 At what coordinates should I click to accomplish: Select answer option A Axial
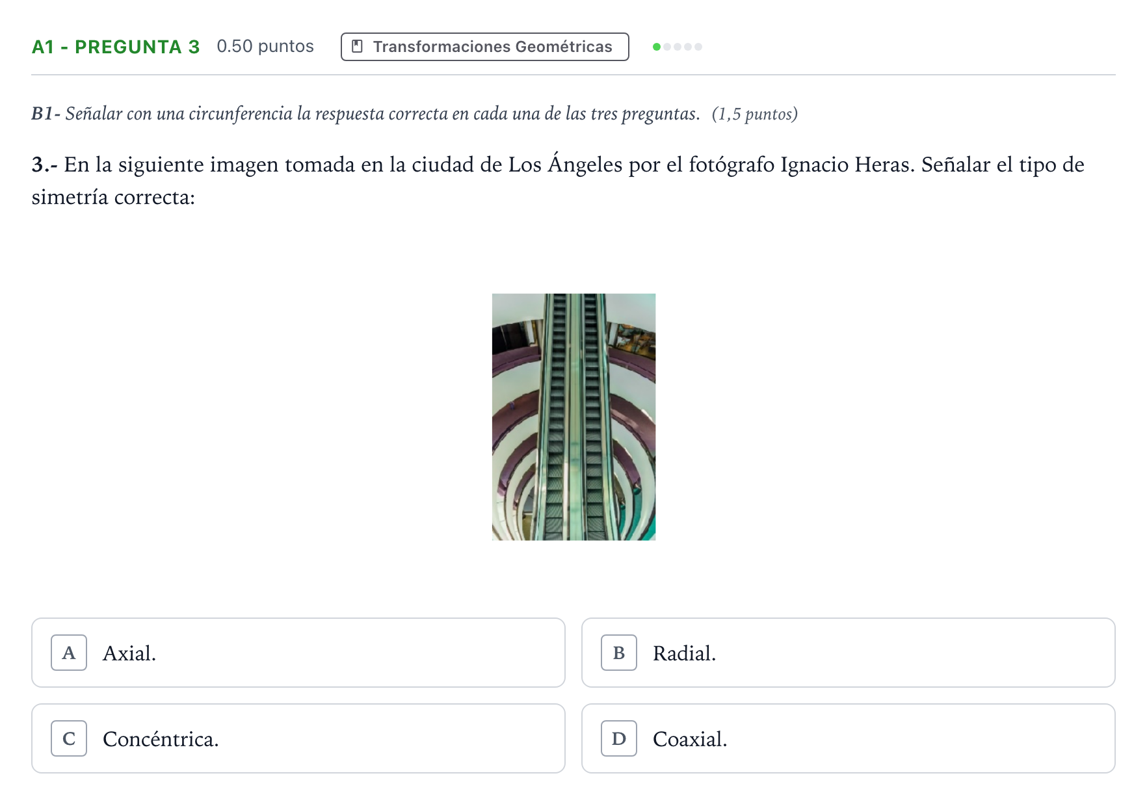298,653
